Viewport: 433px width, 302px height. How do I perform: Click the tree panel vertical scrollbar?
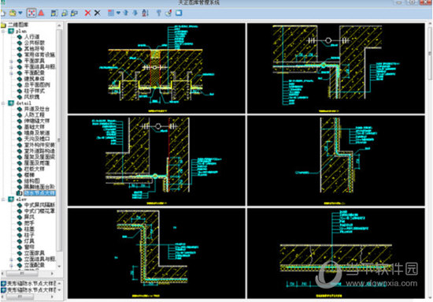(x=59, y=140)
